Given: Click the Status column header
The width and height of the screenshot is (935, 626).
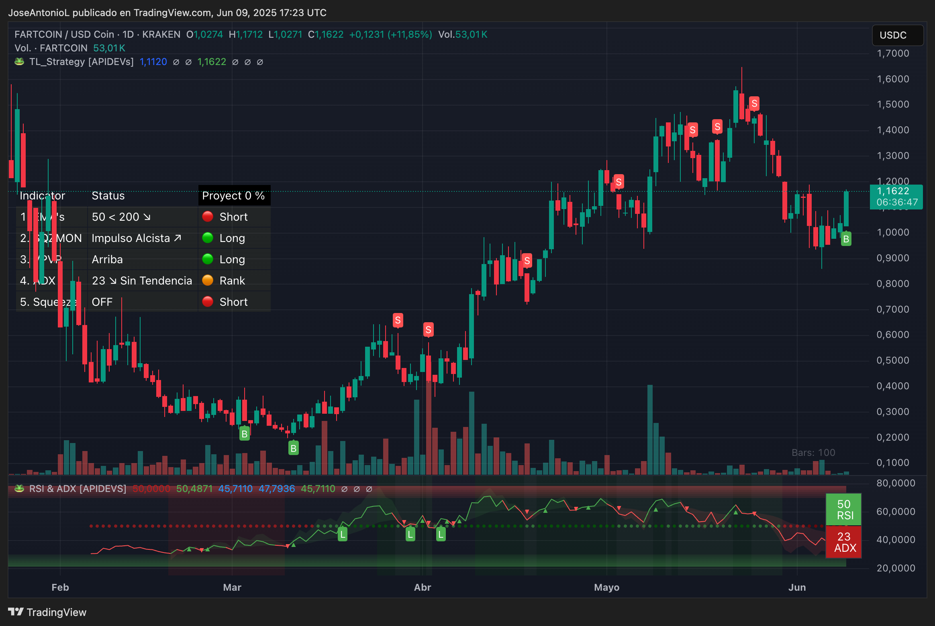Looking at the screenshot, I should pos(108,195).
